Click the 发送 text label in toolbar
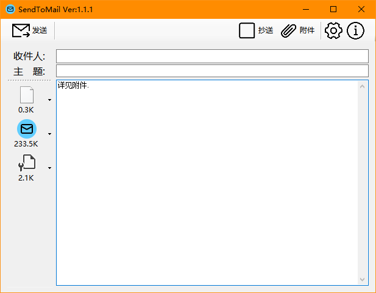The width and height of the screenshot is (376, 293). click(x=40, y=30)
